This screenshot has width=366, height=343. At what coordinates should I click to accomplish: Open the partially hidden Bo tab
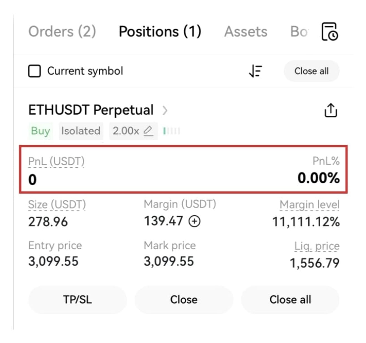(299, 31)
